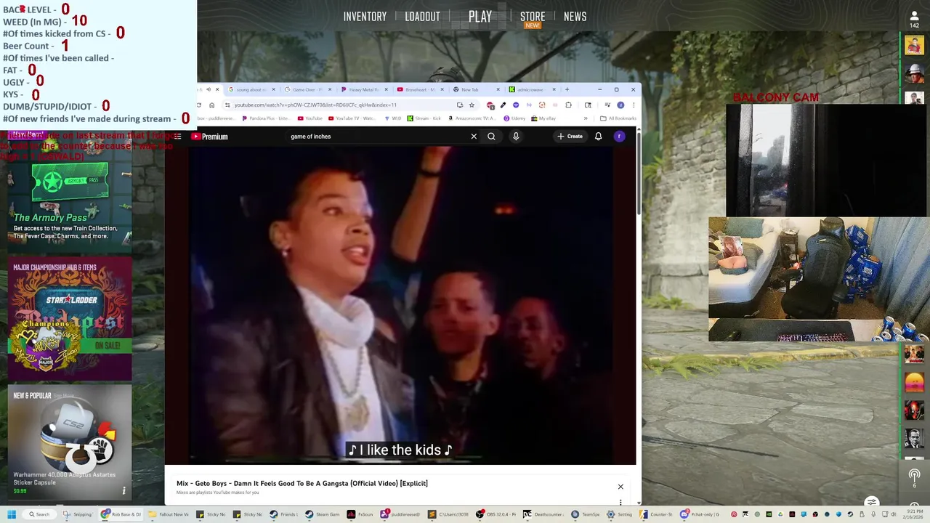This screenshot has height=523, width=930.
Task: Switch to the Heavy Metal browser tab
Action: point(365,89)
